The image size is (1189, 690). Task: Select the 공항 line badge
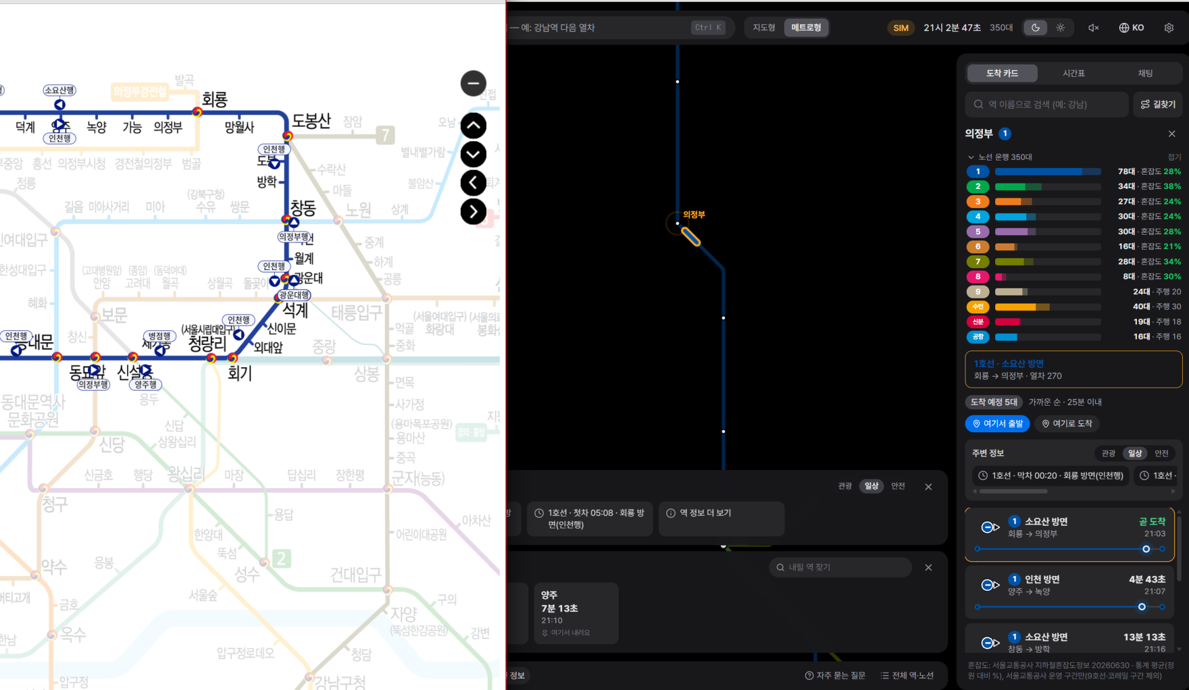click(x=978, y=337)
